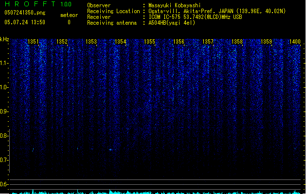Click the 1354 time marker
Screen dimensions: 306x194
(x=121, y=42)
